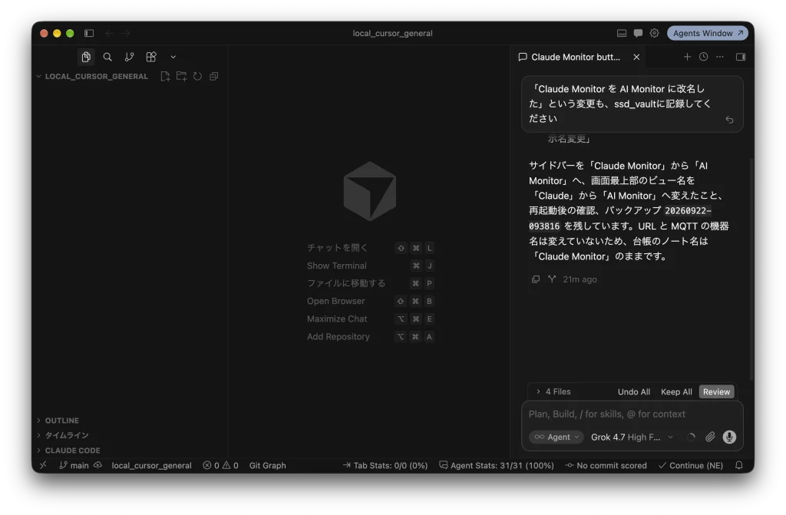This screenshot has height=515, width=786.
Task: Open the Agent mode dropdown
Action: coord(556,437)
